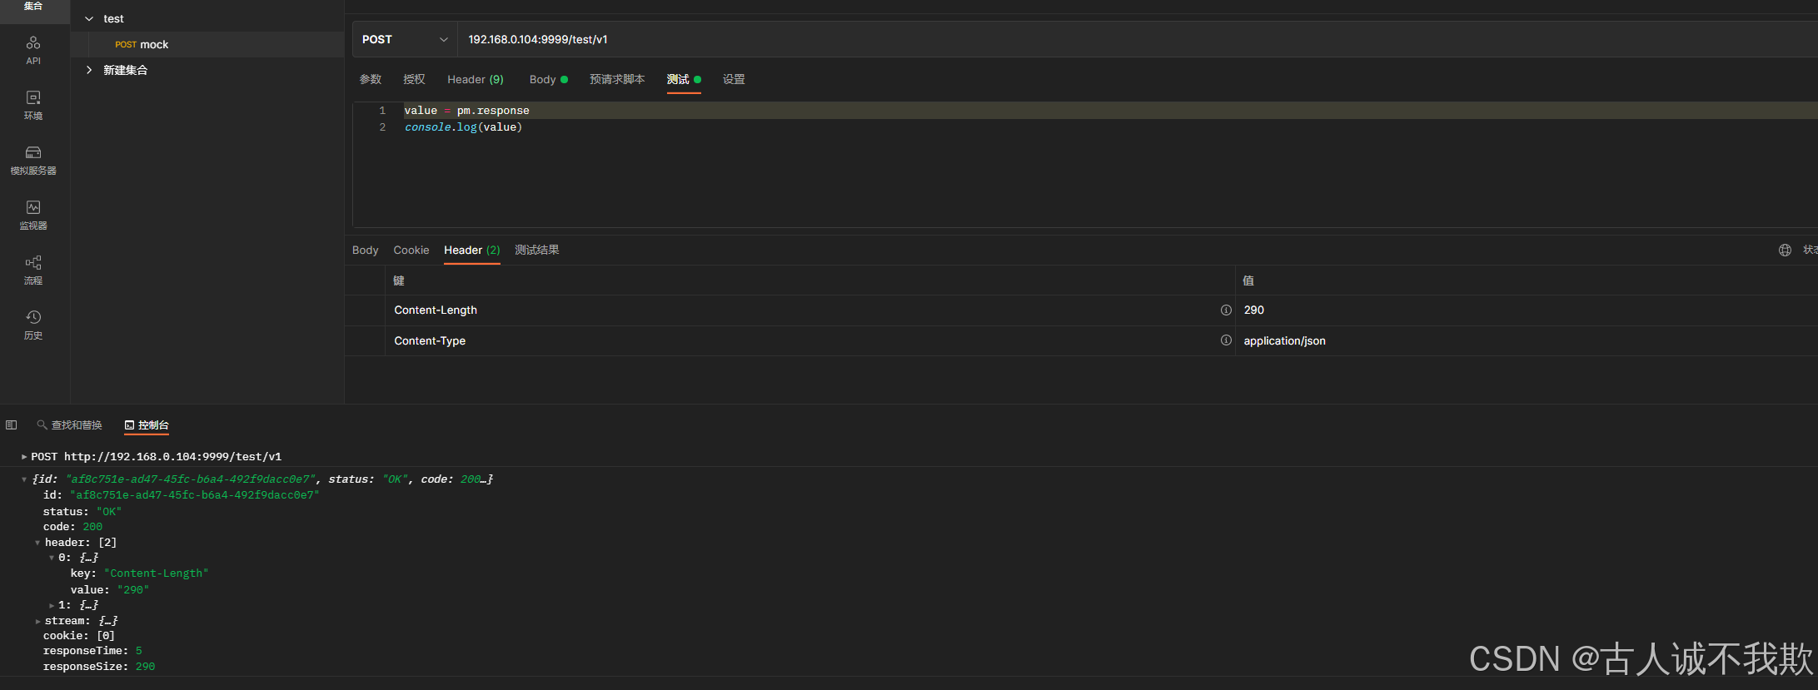Click the 值 value column header
This screenshot has width=1818, height=690.
[1526, 280]
